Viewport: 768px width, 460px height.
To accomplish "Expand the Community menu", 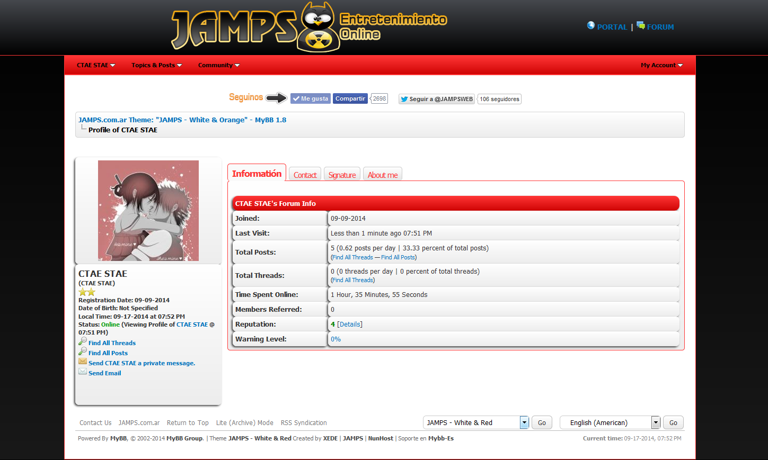I will coord(219,65).
